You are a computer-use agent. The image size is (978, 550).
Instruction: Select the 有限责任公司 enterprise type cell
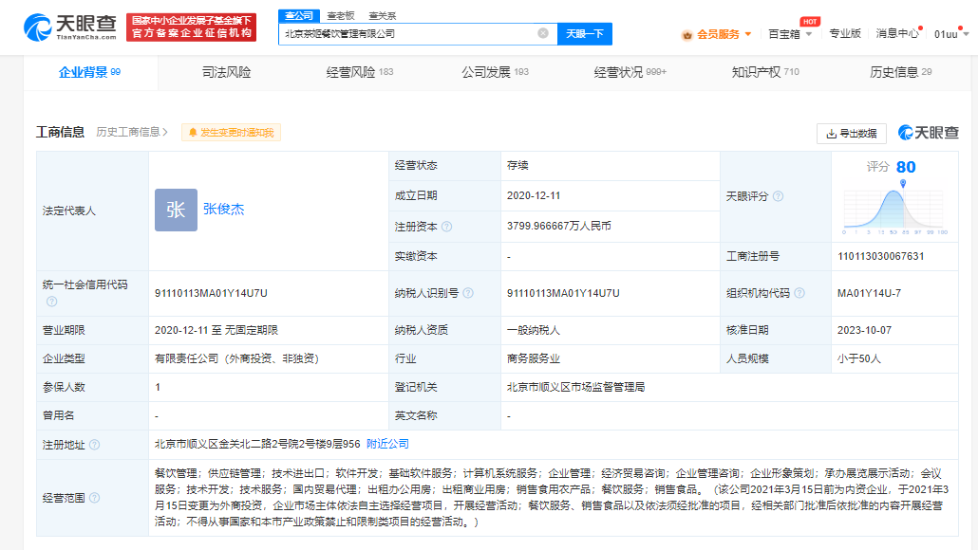coord(236,358)
